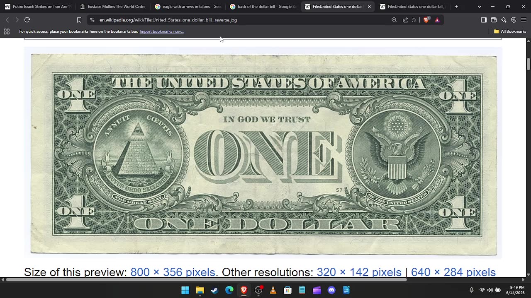Share this page using the share icon
The width and height of the screenshot is (531, 298).
pyautogui.click(x=405, y=20)
